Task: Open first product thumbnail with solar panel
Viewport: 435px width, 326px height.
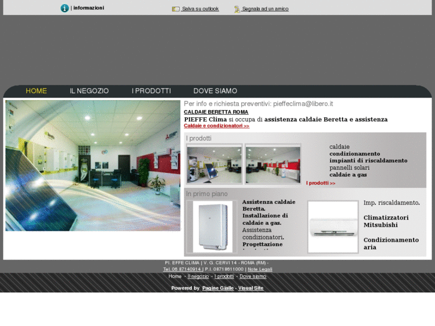Action: (x=214, y=165)
